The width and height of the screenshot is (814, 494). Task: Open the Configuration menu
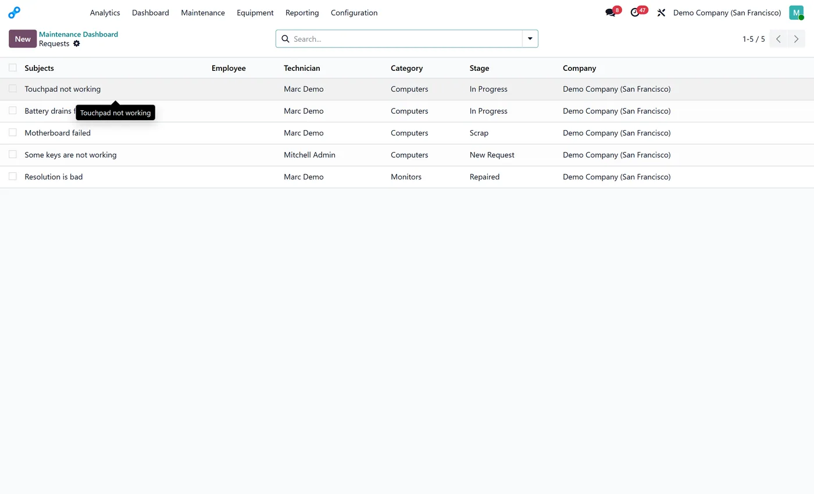(354, 13)
